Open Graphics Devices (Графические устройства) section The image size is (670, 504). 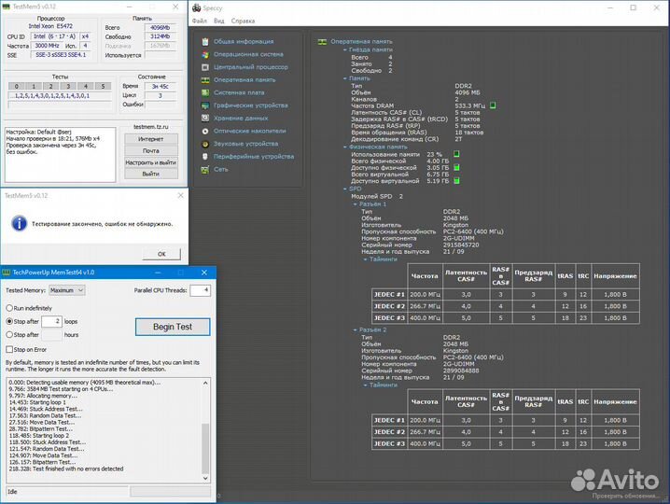254,105
